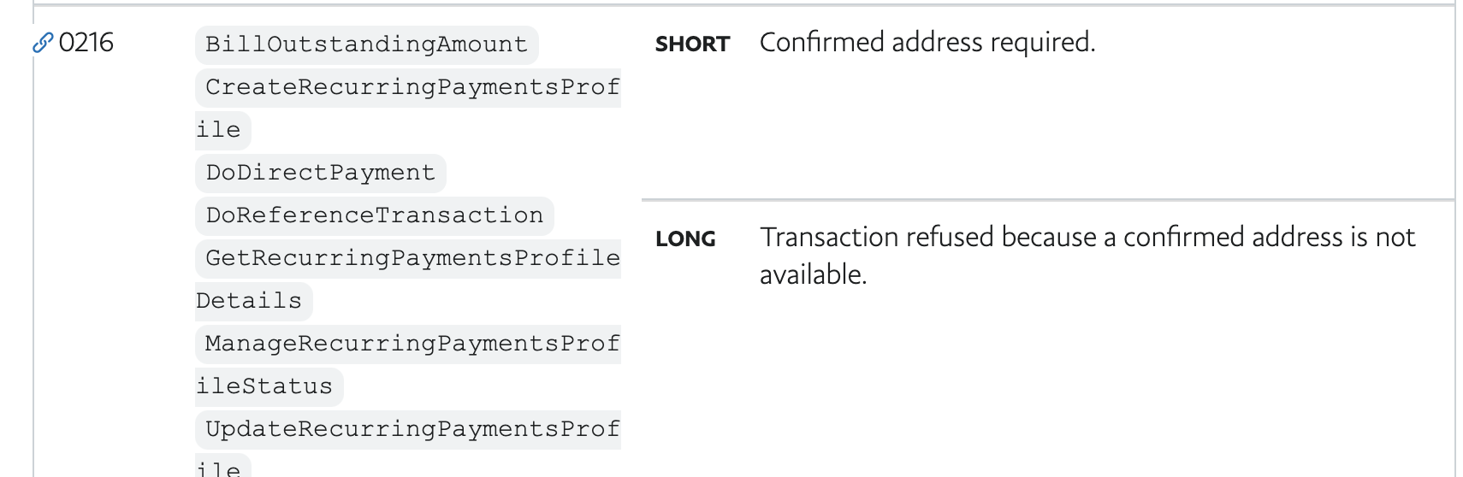Click the error code number 0216
The width and height of the screenshot is (1463, 477).
(86, 43)
